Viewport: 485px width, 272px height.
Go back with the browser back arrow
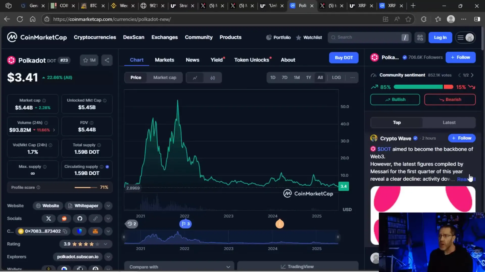tap(7, 19)
